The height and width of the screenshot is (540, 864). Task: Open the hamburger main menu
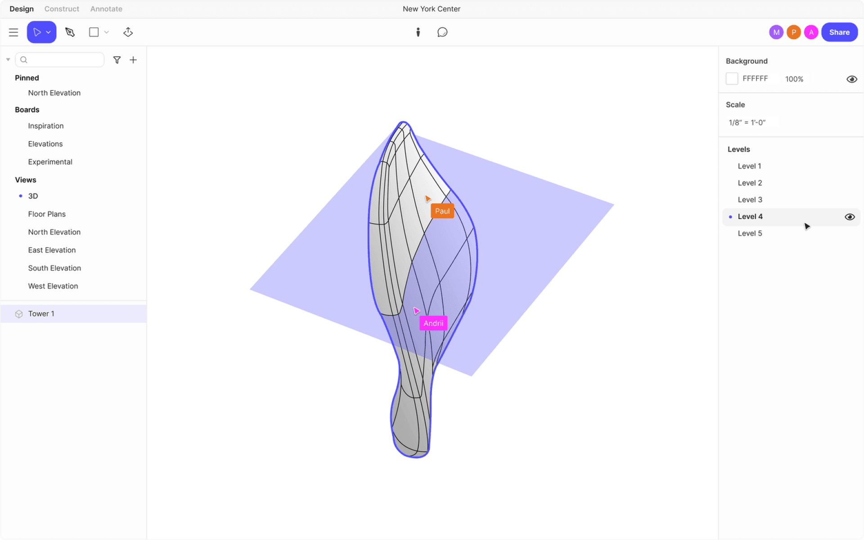coord(13,32)
